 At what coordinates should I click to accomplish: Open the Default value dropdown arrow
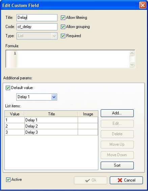tap(54, 97)
